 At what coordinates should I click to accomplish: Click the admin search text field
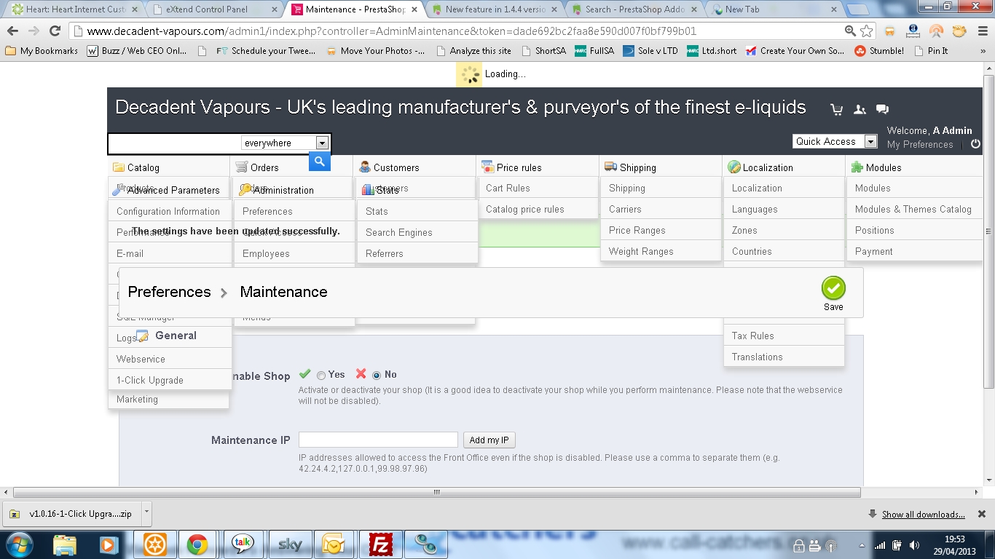click(x=175, y=143)
